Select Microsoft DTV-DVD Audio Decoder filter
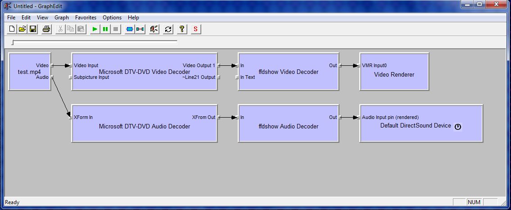511x210 pixels. (x=145, y=123)
